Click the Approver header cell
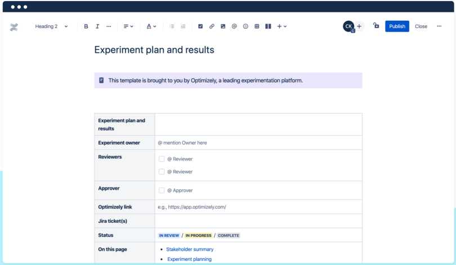Screen dimensions: 456x265 [x=124, y=190]
